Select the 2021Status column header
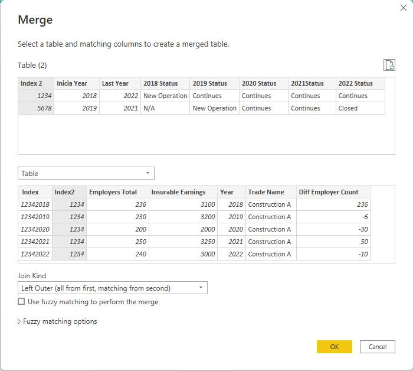Screen dimensions: 413x371 point(312,83)
